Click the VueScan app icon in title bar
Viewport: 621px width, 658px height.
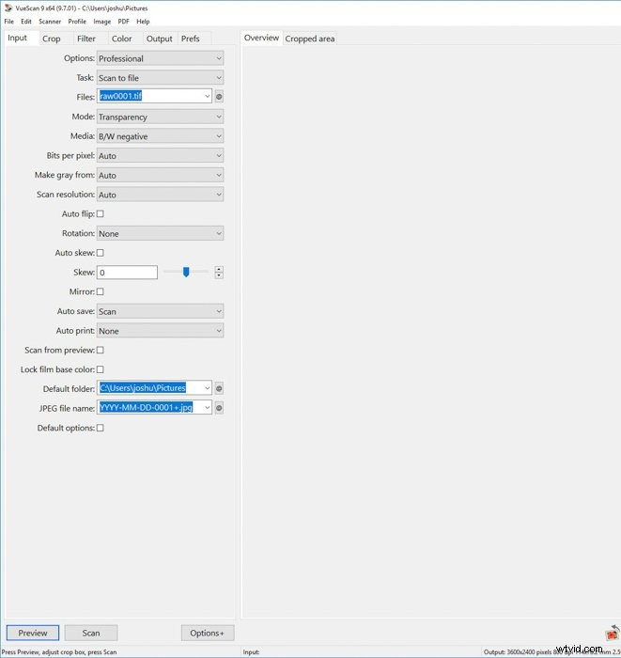(x=8, y=8)
